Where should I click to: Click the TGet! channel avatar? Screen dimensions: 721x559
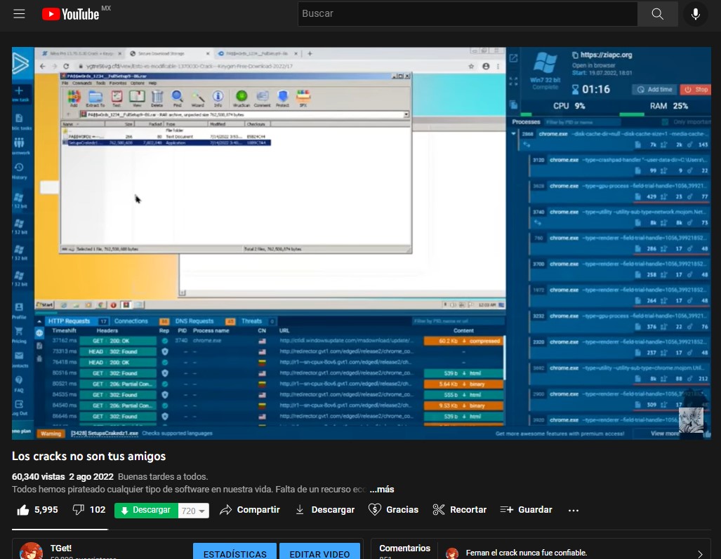pyautogui.click(x=32, y=551)
